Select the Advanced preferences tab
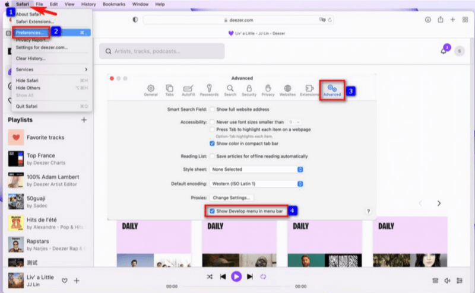Screen dimensions: 475x293 tap(332, 90)
